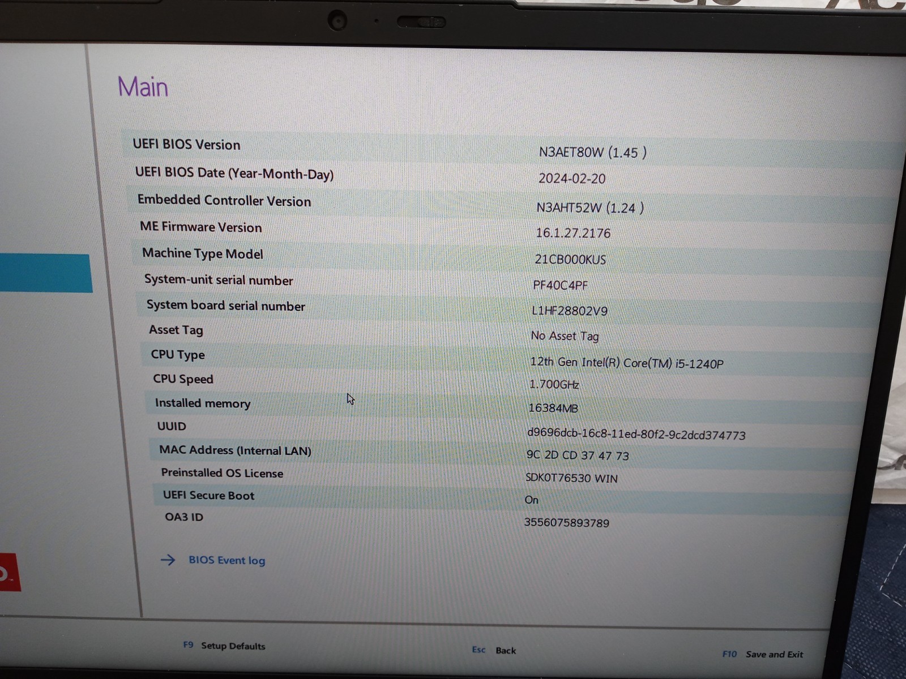This screenshot has height=679, width=906.
Task: Select the No Asset Tag value
Action: tap(565, 336)
